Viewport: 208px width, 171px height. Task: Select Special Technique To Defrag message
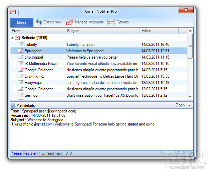[102, 76]
